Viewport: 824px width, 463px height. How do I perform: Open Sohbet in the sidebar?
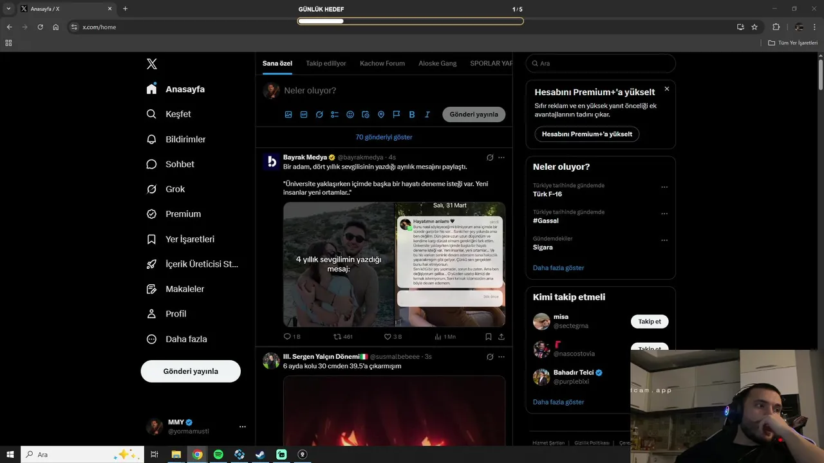pyautogui.click(x=171, y=164)
